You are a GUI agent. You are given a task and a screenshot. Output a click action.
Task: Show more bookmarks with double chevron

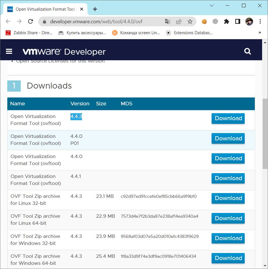260,33
